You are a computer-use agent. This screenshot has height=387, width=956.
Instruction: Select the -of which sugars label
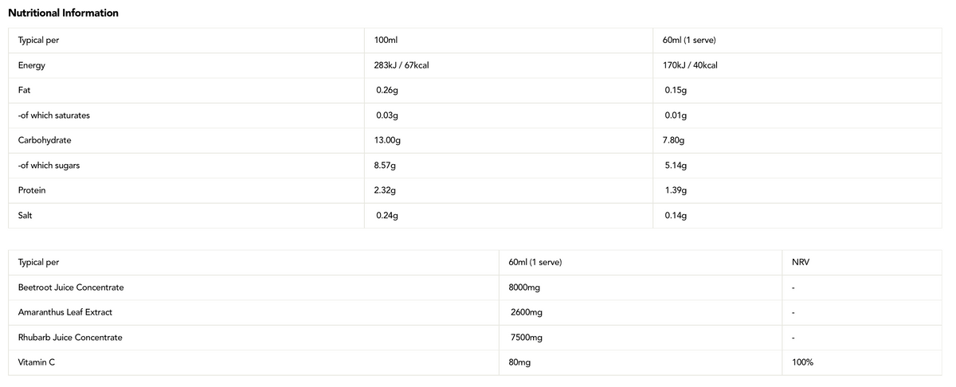[49, 166]
